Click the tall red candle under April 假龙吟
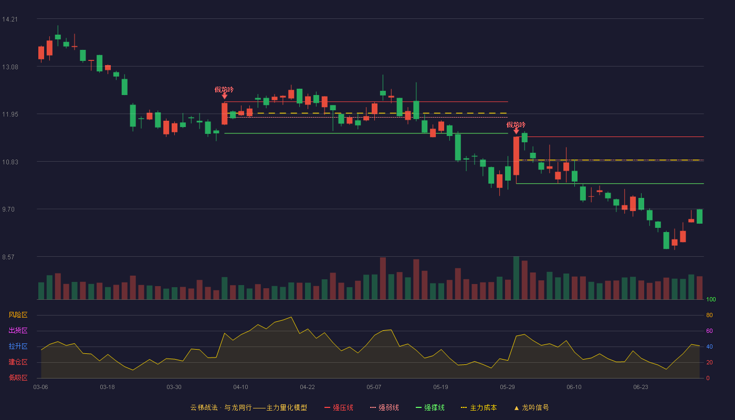This screenshot has height=420, width=735. pos(225,113)
